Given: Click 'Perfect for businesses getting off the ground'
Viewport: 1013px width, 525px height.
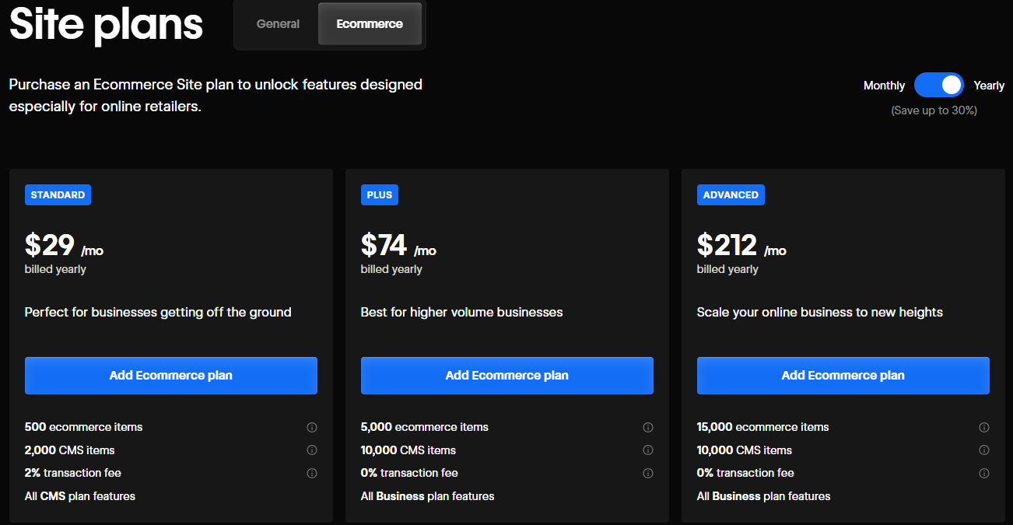Looking at the screenshot, I should point(158,312).
